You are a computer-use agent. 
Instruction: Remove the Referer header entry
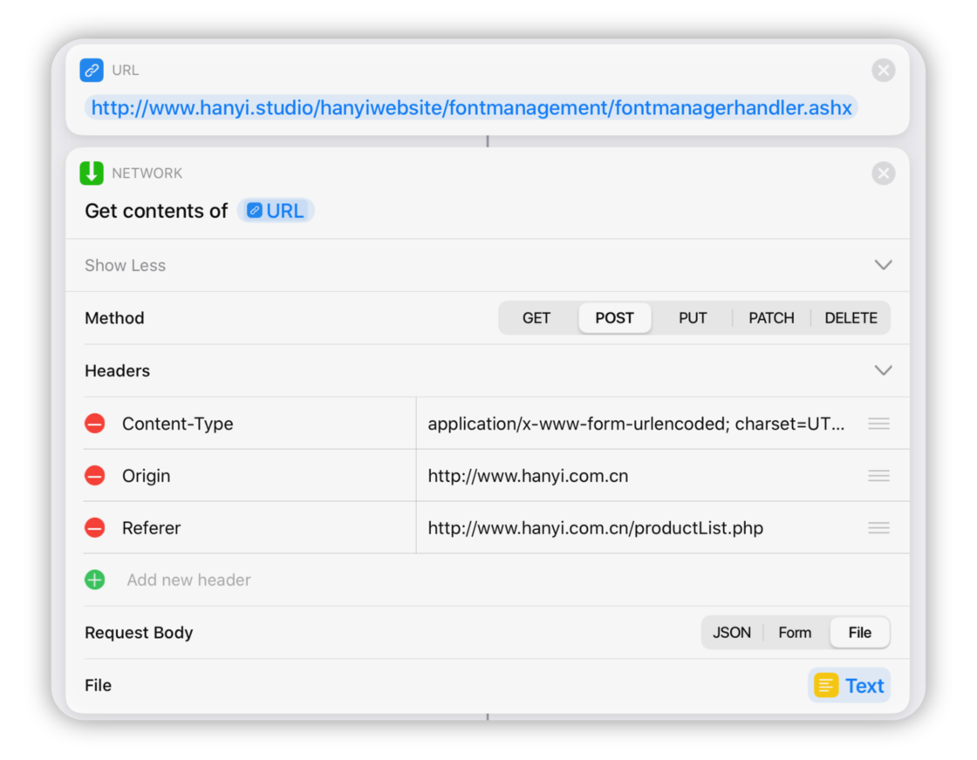[94, 528]
